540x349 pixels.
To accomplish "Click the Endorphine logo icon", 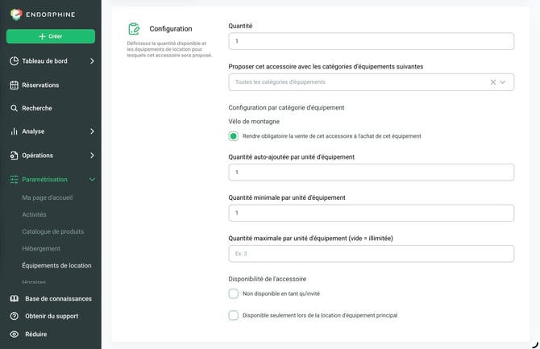I will coord(16,15).
